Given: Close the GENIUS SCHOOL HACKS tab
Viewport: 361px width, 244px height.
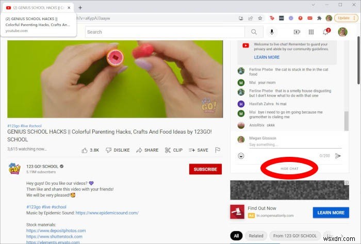Looking at the screenshot, I should (69, 8).
